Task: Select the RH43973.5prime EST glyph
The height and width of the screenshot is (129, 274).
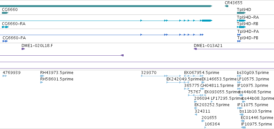Action: [x=42, y=76]
